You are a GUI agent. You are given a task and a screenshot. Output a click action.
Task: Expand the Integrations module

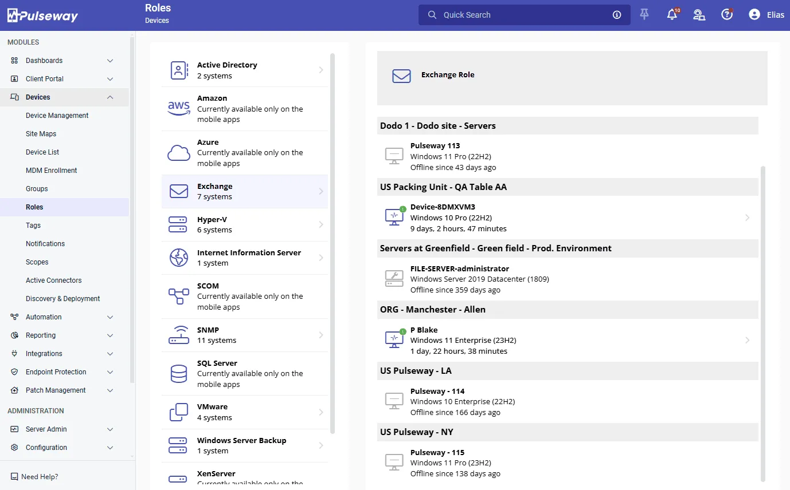[x=110, y=354]
